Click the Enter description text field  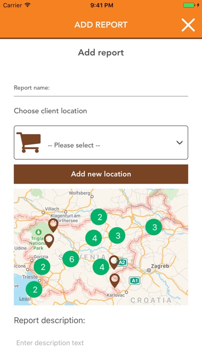coord(101,343)
